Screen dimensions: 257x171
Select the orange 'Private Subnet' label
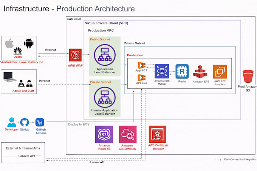101,82
